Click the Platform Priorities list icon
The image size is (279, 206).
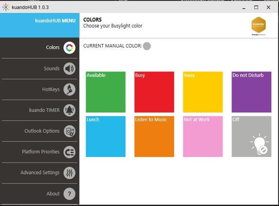point(69,152)
